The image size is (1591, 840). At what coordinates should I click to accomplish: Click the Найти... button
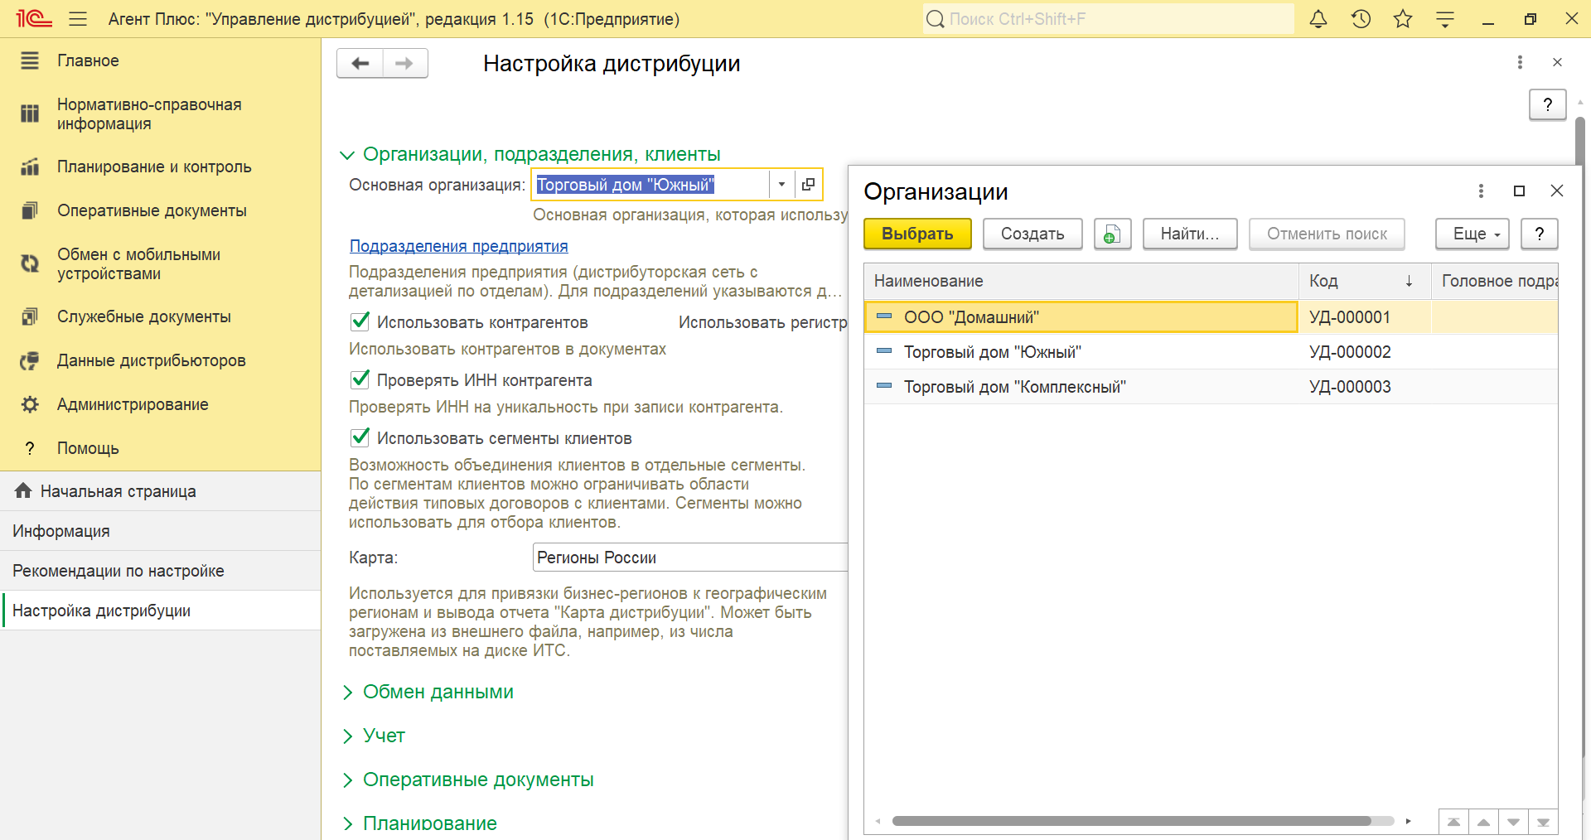[x=1190, y=234]
